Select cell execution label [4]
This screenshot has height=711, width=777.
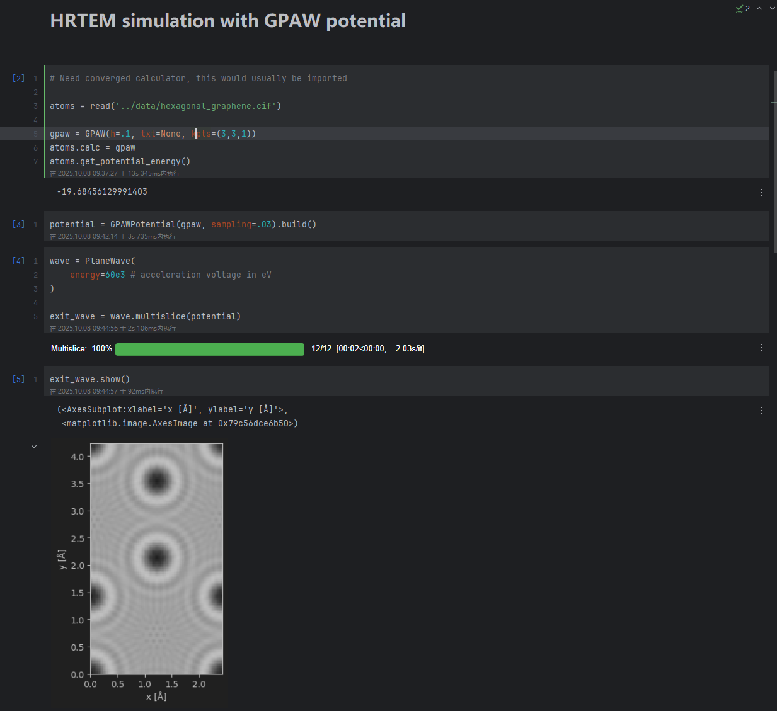click(18, 261)
